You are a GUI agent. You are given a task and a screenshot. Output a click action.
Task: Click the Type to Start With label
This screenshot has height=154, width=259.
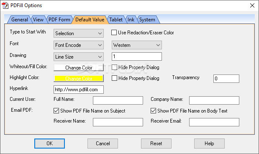coord(28,32)
